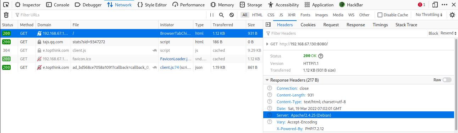Open the Console panel tab
This screenshot has height=133, width=458.
pos(58,5)
